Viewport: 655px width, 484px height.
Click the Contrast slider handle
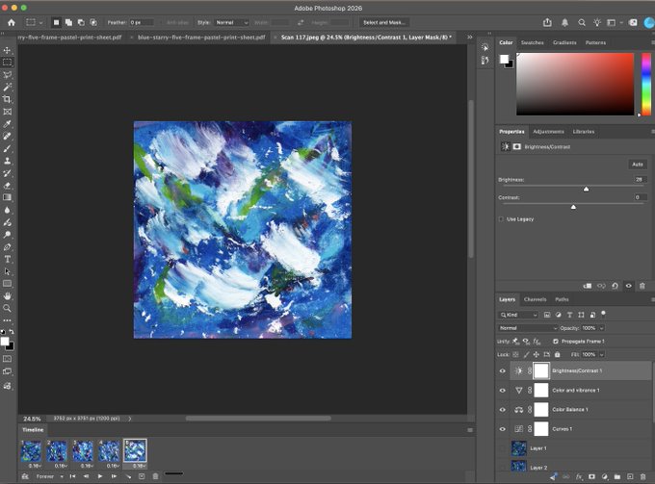[x=573, y=207]
